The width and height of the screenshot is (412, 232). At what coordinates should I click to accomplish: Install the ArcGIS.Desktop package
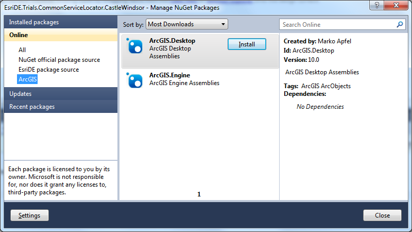tap(247, 44)
